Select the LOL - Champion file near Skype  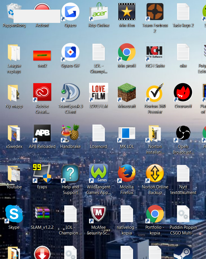pos(70,214)
